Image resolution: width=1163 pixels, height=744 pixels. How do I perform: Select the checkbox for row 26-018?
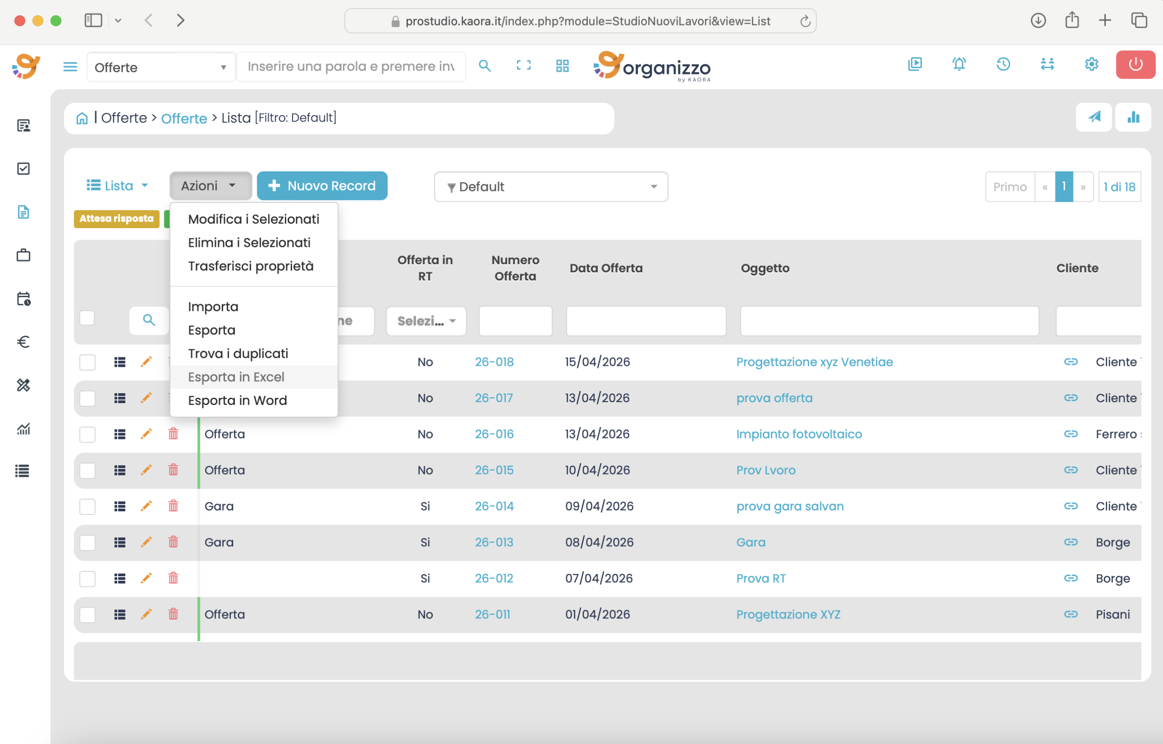pyautogui.click(x=87, y=362)
